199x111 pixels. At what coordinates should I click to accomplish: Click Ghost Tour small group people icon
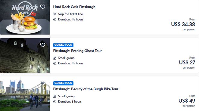55,58
